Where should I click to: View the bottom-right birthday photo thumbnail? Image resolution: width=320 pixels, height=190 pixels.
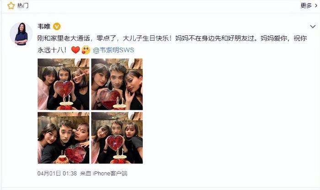117,138
